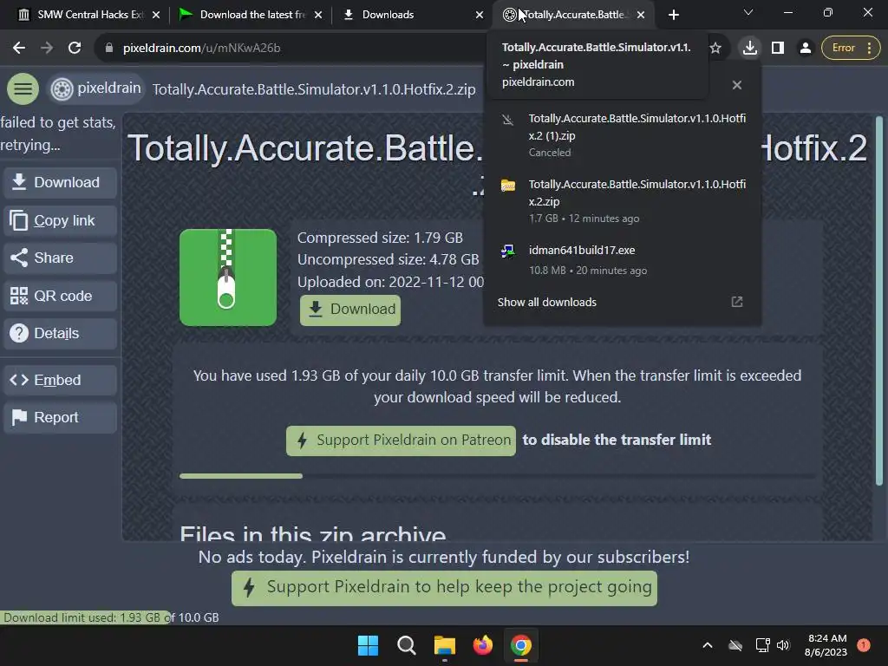The width and height of the screenshot is (888, 666).
Task: Go back to previous page
Action: point(19,49)
